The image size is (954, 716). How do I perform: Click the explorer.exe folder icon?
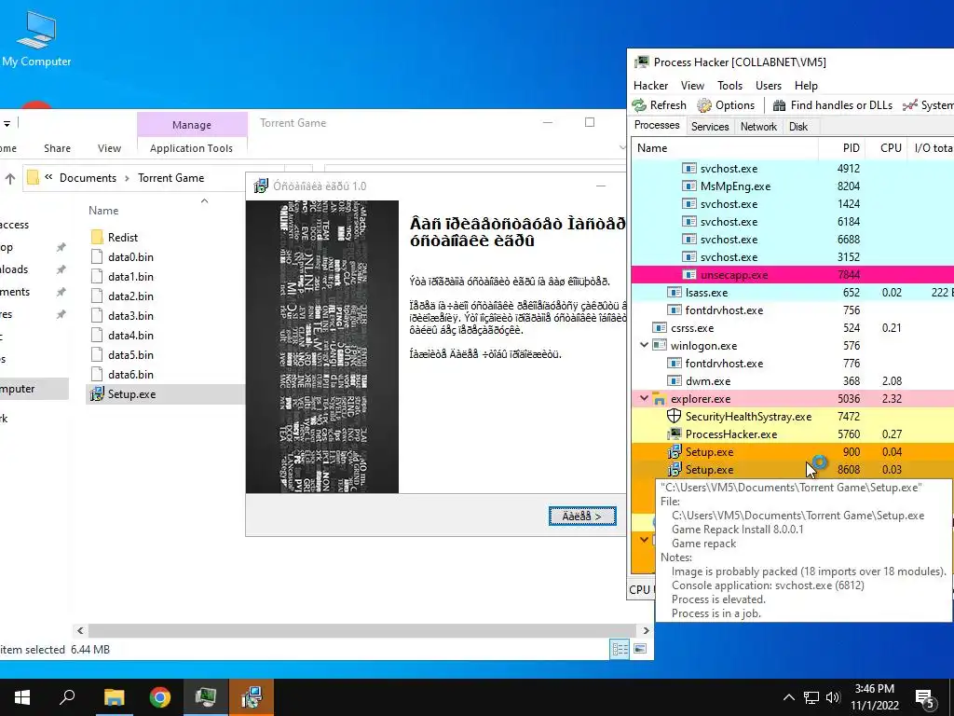pos(659,399)
